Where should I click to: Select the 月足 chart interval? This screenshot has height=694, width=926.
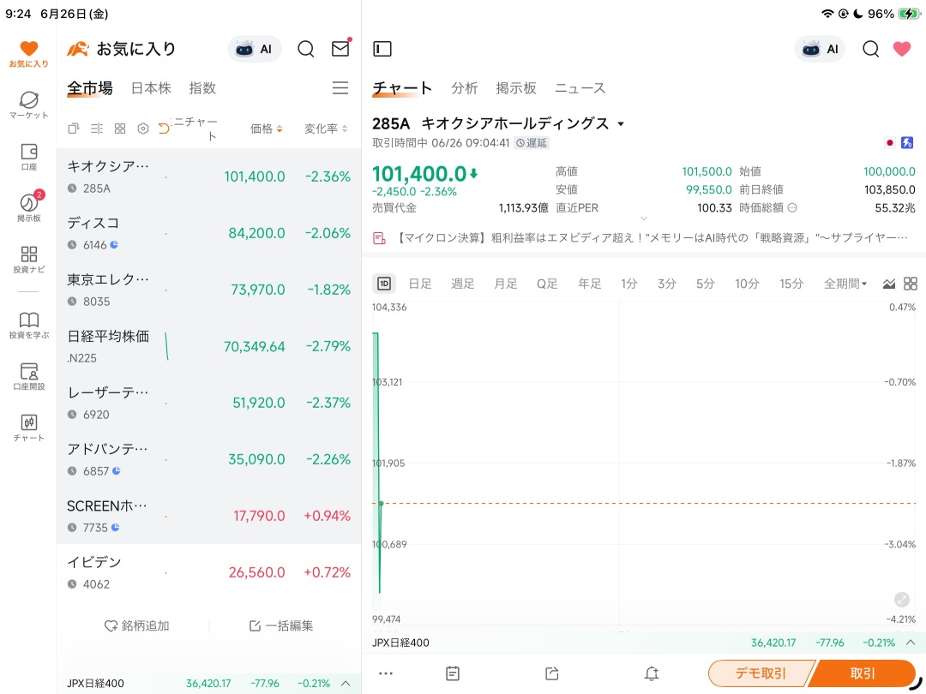pyautogui.click(x=506, y=284)
